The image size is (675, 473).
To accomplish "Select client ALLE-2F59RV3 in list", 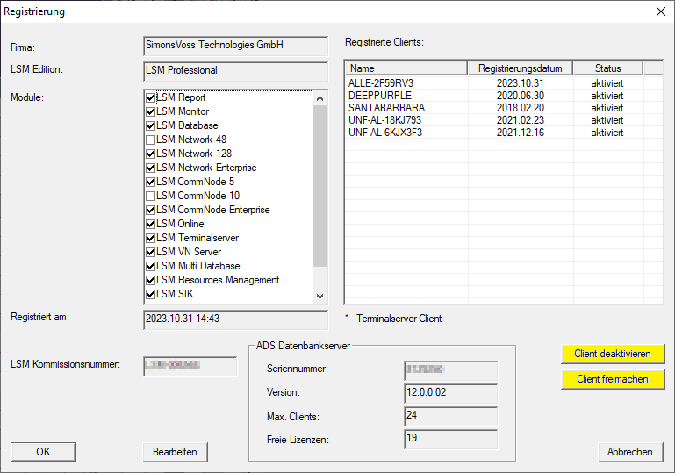I will pyautogui.click(x=381, y=83).
